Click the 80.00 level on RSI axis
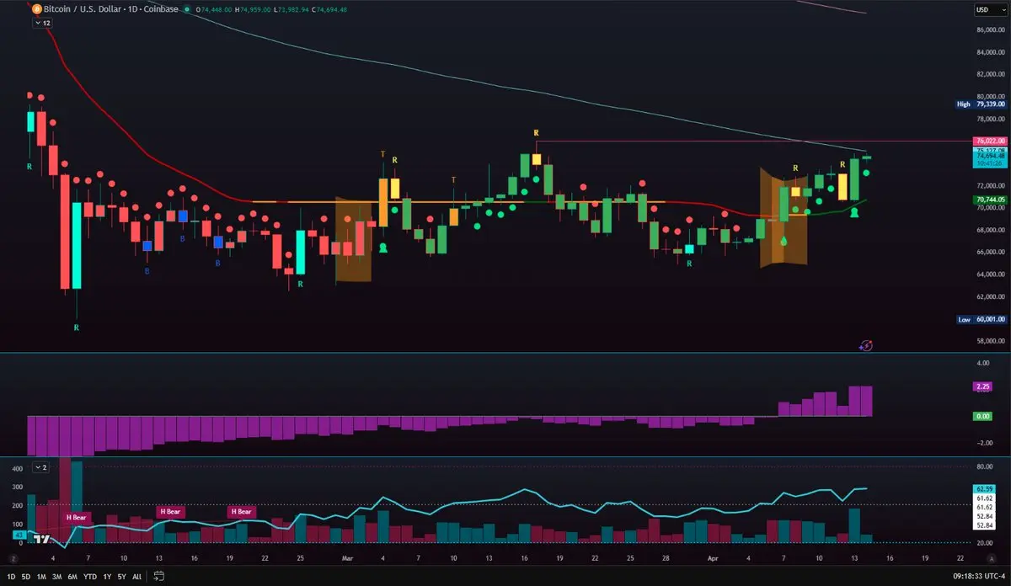1011x586 pixels. (x=985, y=466)
